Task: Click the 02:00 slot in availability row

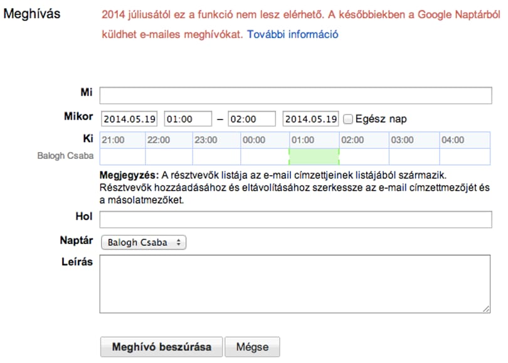Action: click(x=364, y=156)
